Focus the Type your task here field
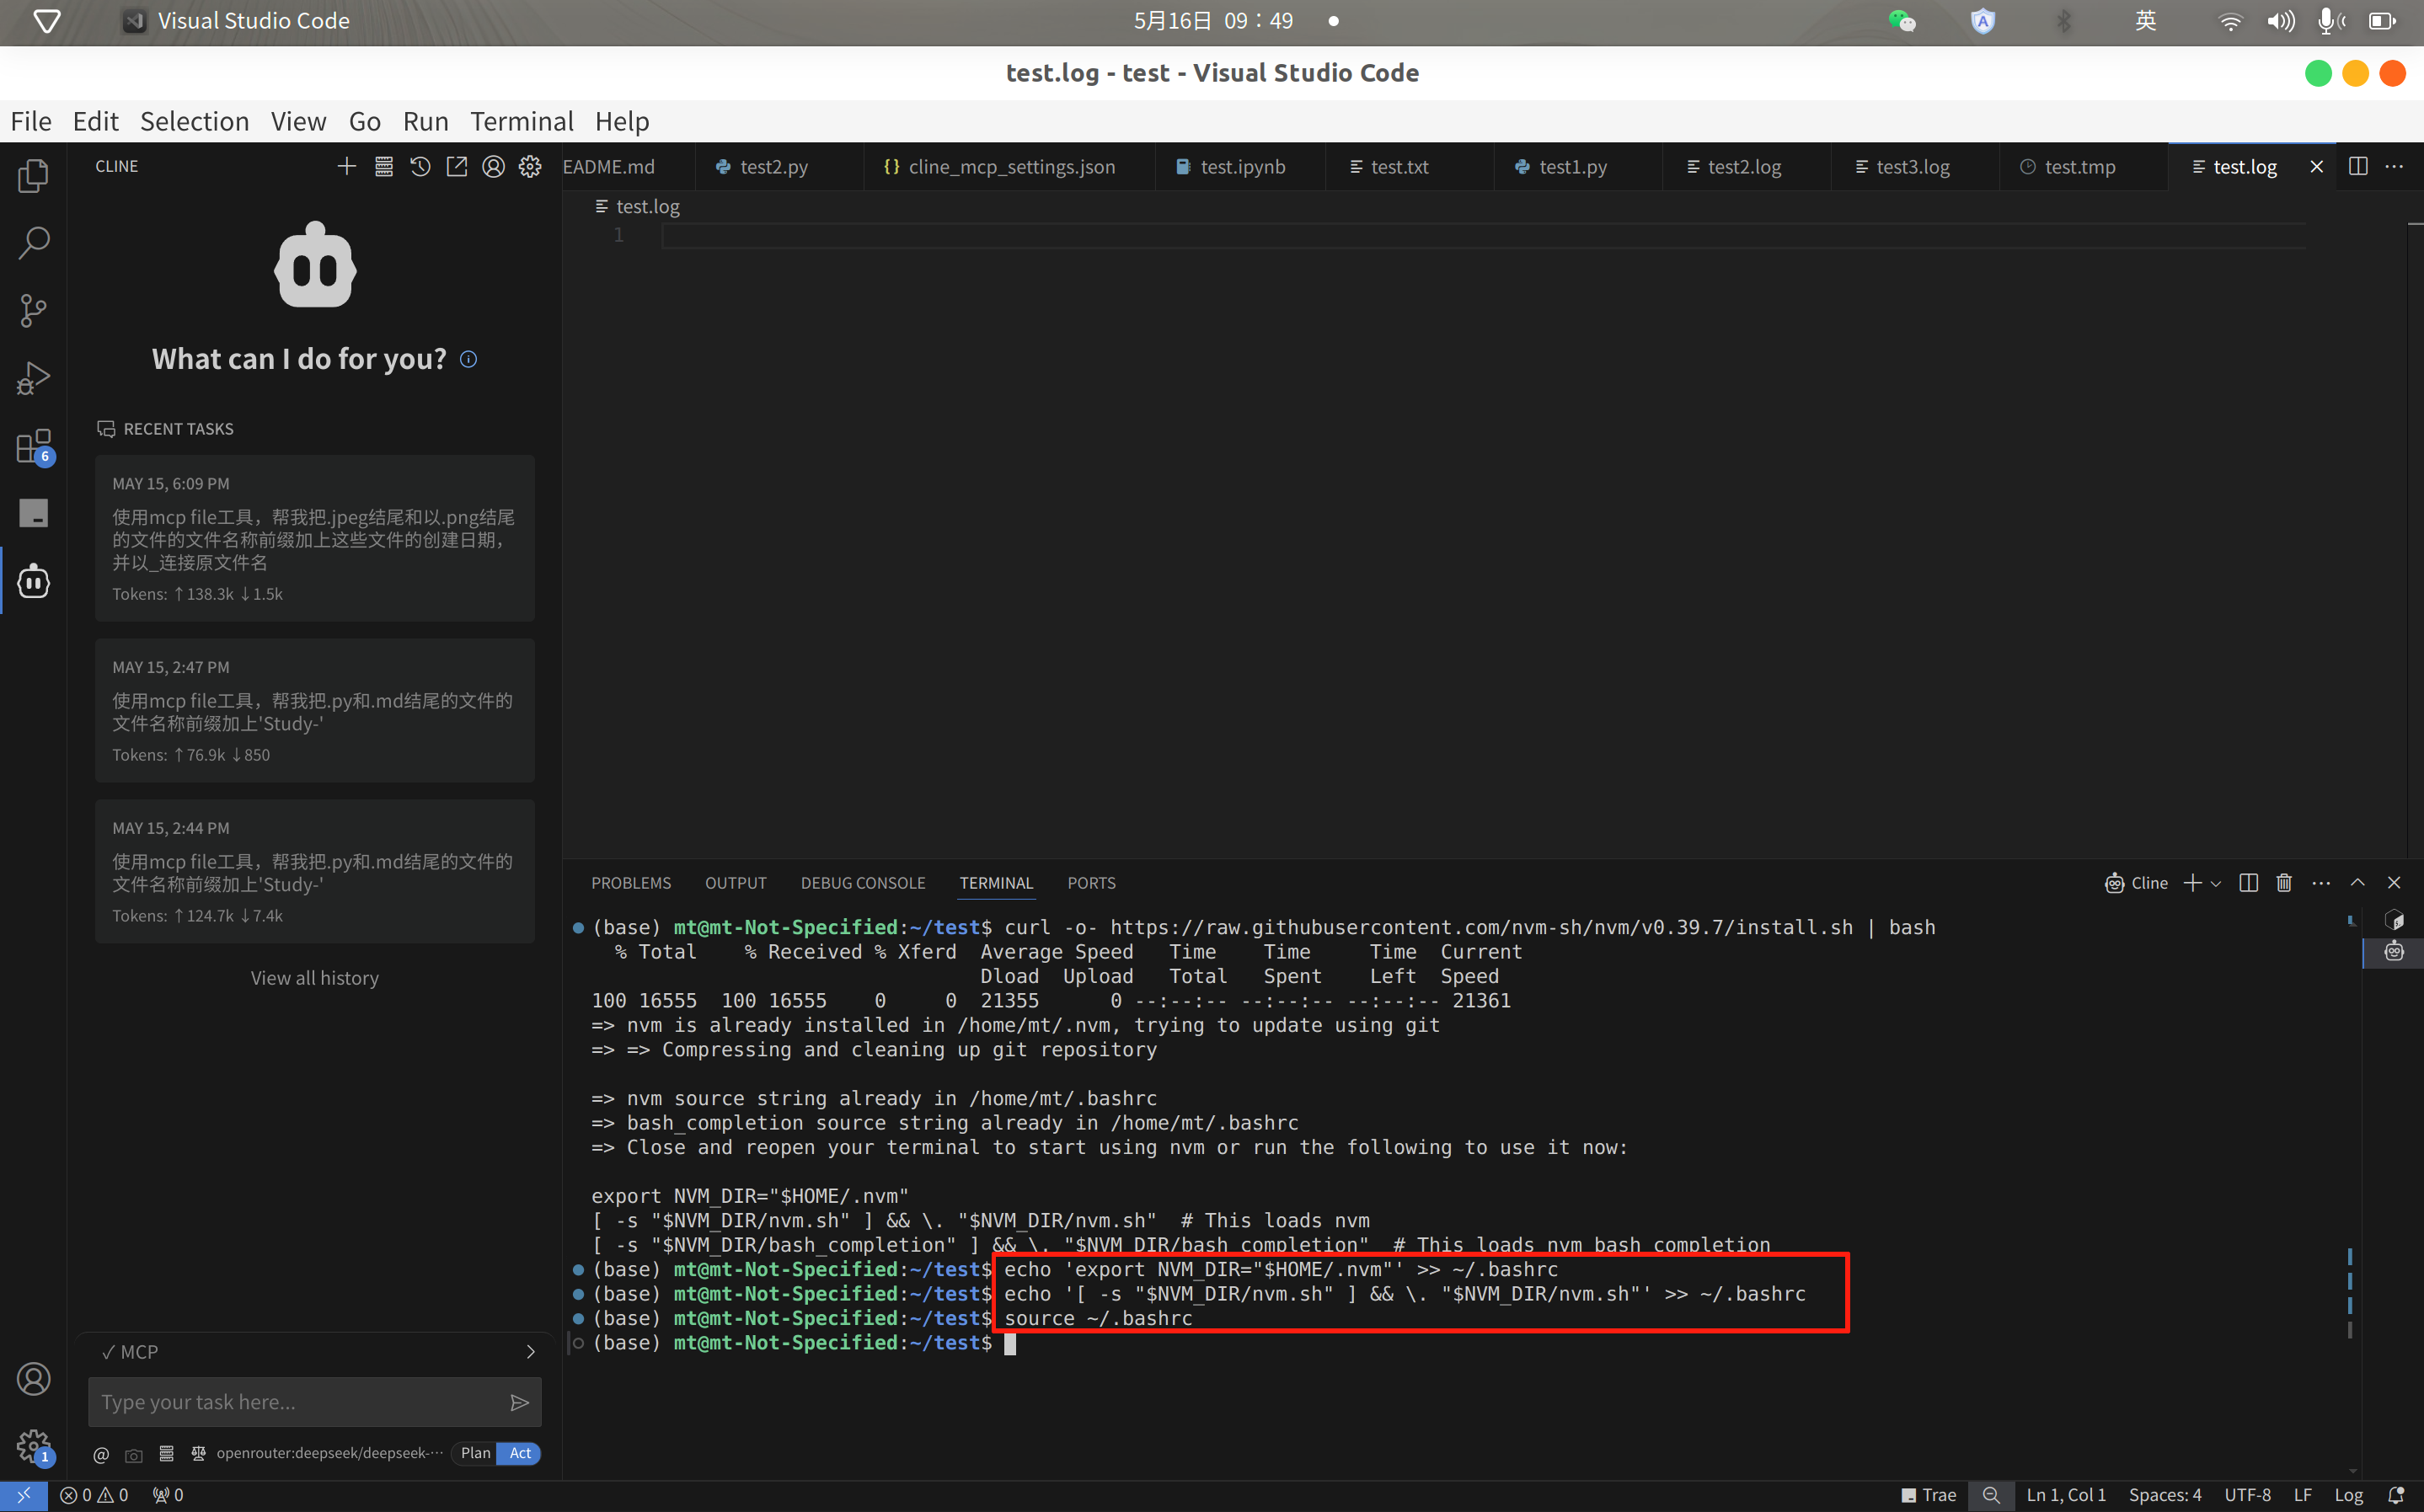This screenshot has height=1512, width=2424. pos(298,1402)
